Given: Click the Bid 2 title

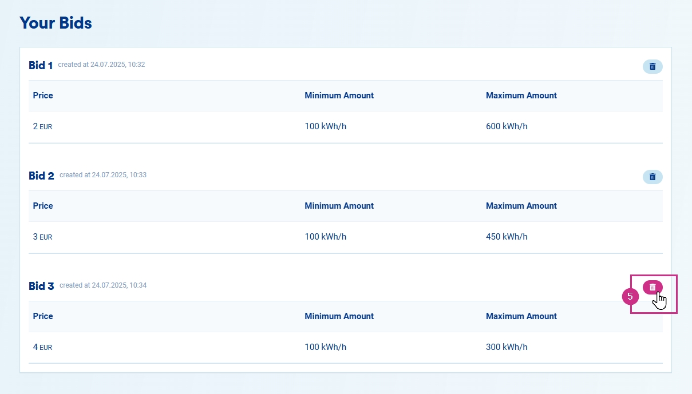Looking at the screenshot, I should 41,176.
